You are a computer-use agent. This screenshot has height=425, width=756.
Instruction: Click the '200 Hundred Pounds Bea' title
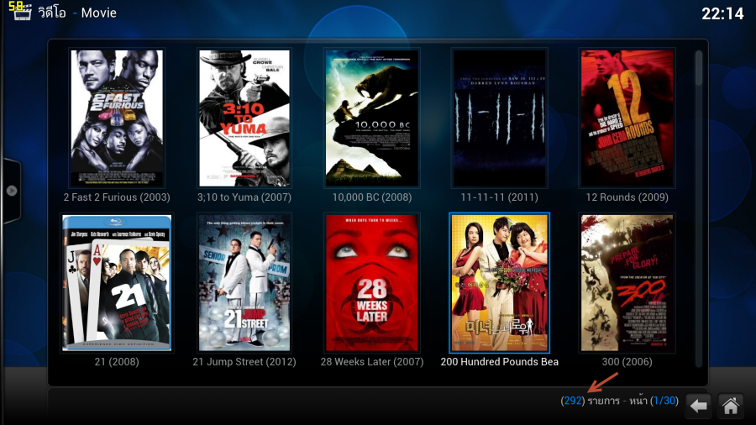tap(500, 362)
